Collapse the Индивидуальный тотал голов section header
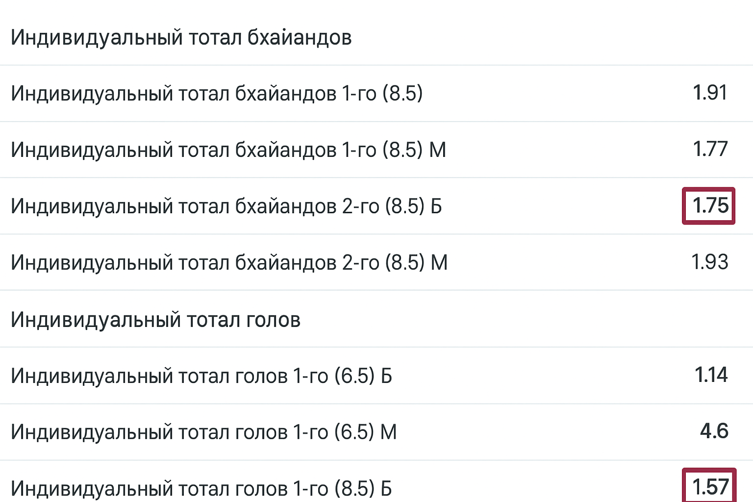The height and width of the screenshot is (502, 753). pyautogui.click(x=155, y=320)
